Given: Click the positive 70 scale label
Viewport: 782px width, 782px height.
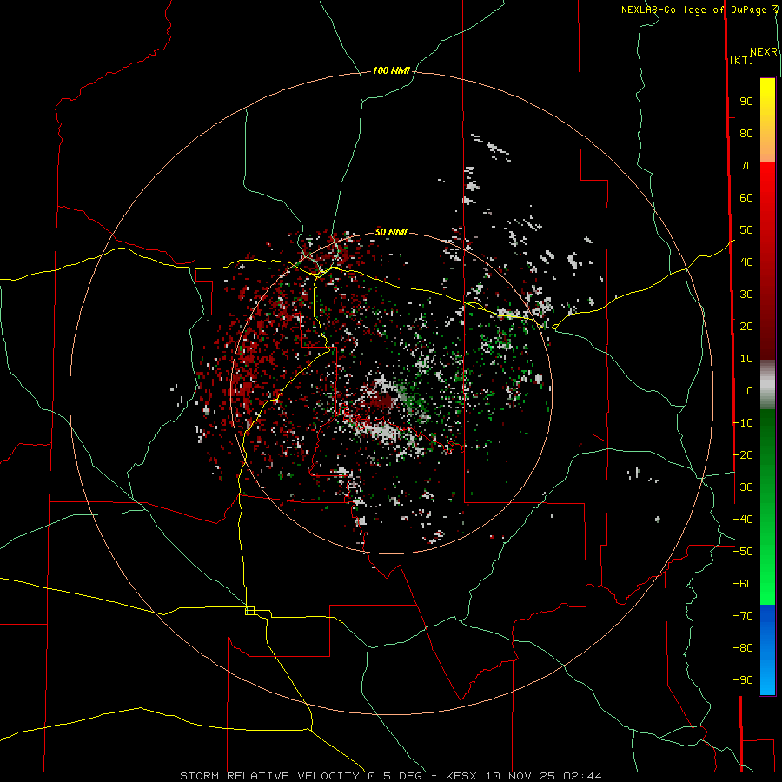Looking at the screenshot, I should click(746, 166).
